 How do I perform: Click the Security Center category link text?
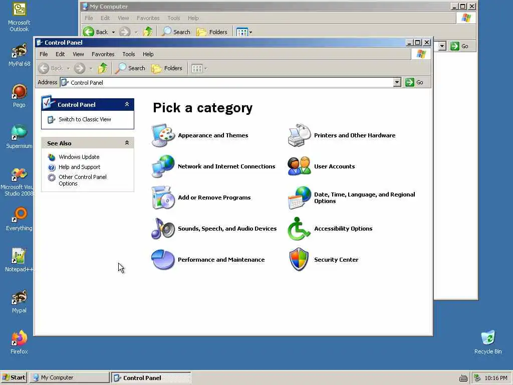pos(336,260)
